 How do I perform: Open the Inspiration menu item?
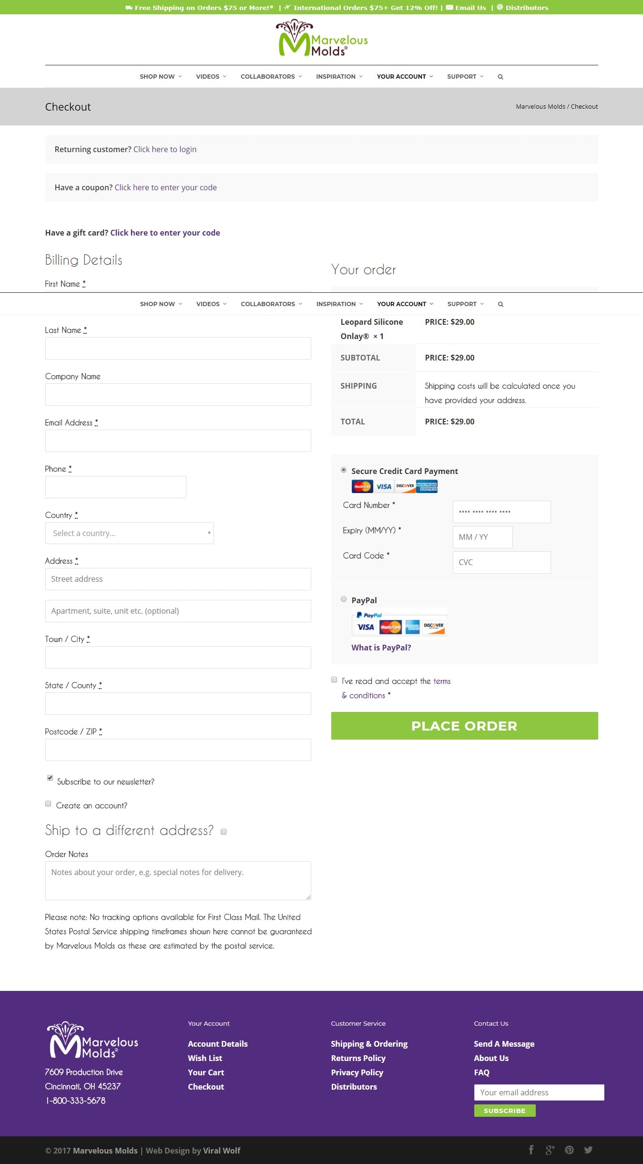tap(339, 77)
